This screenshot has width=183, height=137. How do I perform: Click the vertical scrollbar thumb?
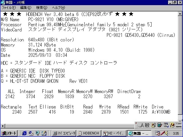180,65
